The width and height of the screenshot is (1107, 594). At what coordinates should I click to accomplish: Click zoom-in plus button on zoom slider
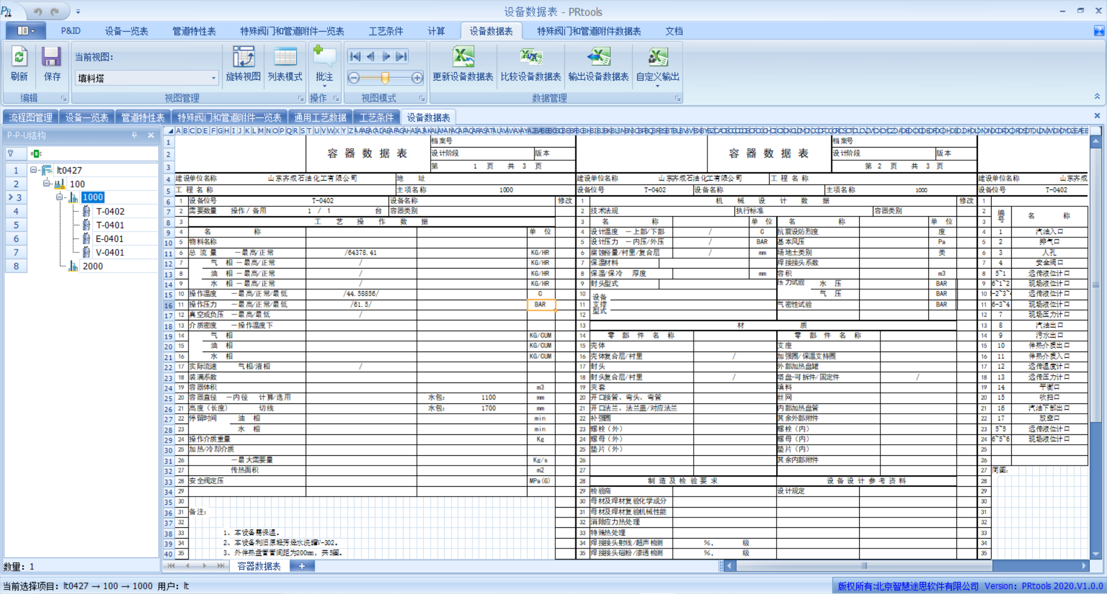pos(417,78)
